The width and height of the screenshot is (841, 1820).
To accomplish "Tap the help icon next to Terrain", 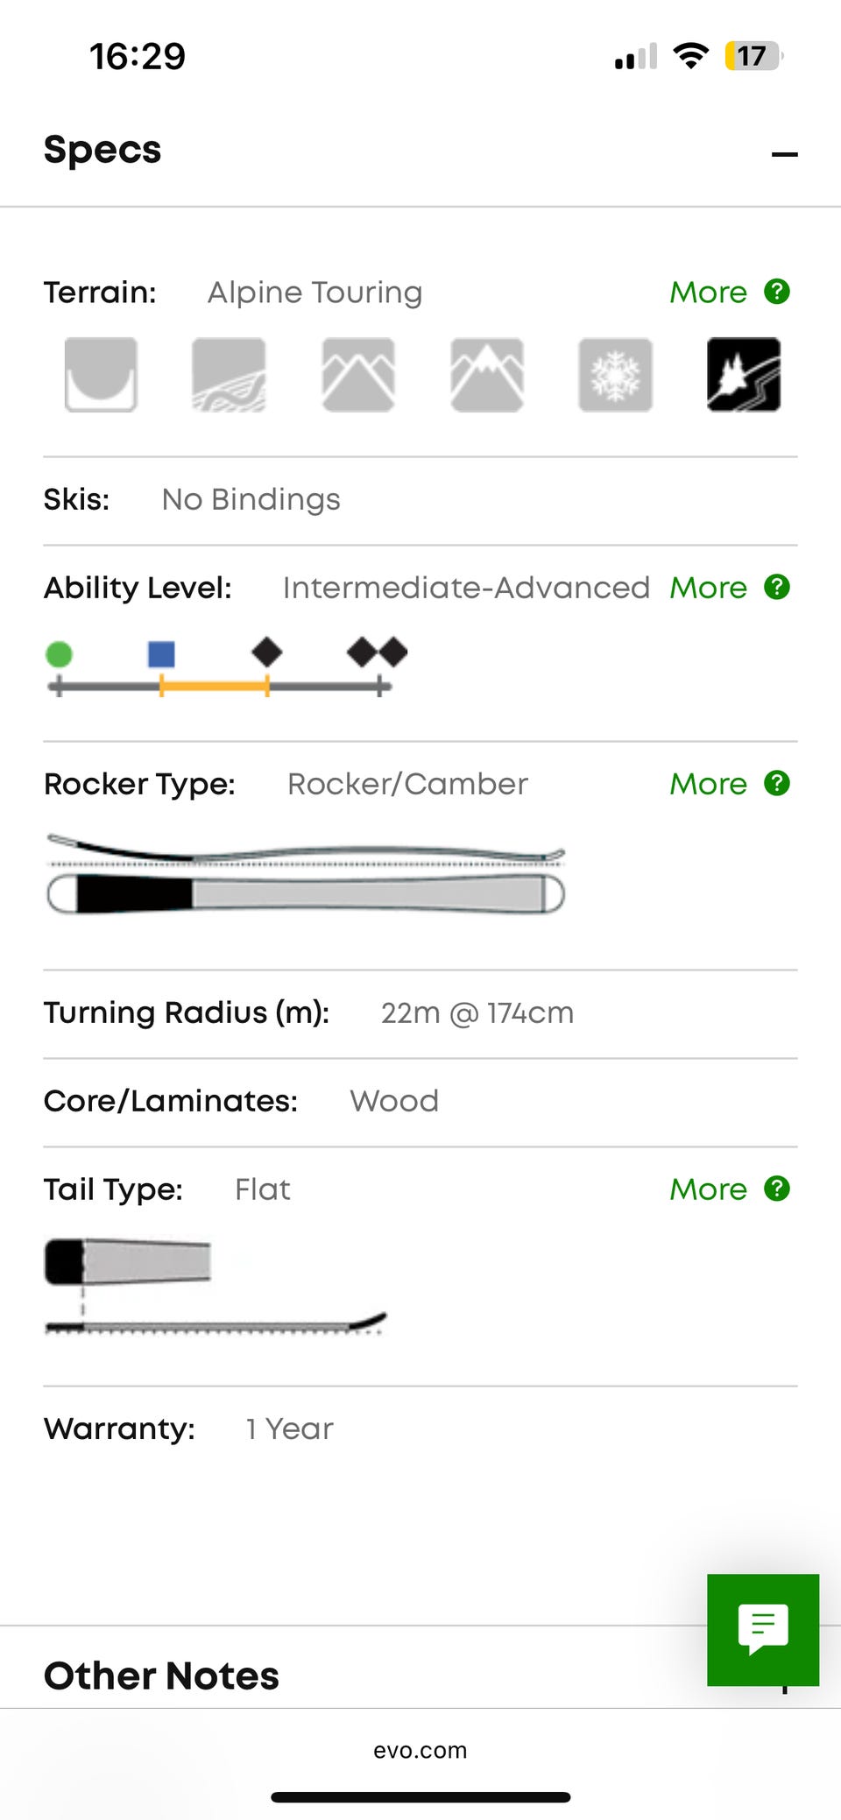I will tap(777, 292).
